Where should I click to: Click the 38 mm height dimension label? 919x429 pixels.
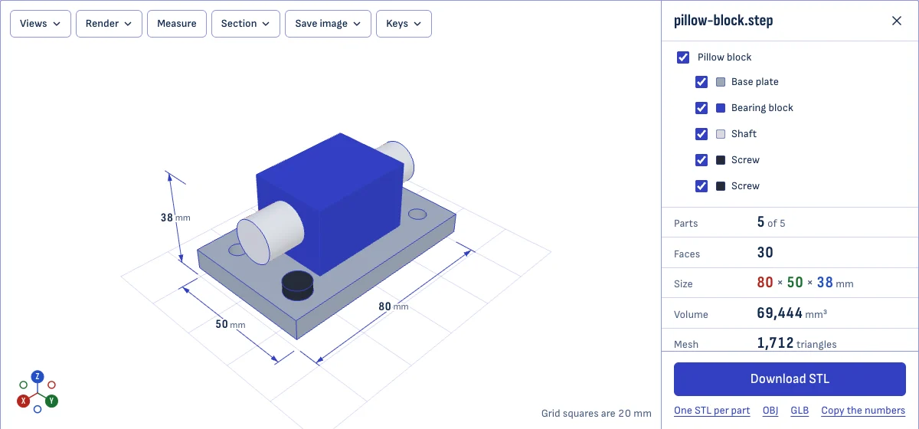(175, 218)
